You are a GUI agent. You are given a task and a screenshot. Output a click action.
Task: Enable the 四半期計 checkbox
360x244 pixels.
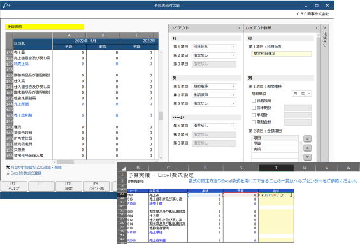254,108
